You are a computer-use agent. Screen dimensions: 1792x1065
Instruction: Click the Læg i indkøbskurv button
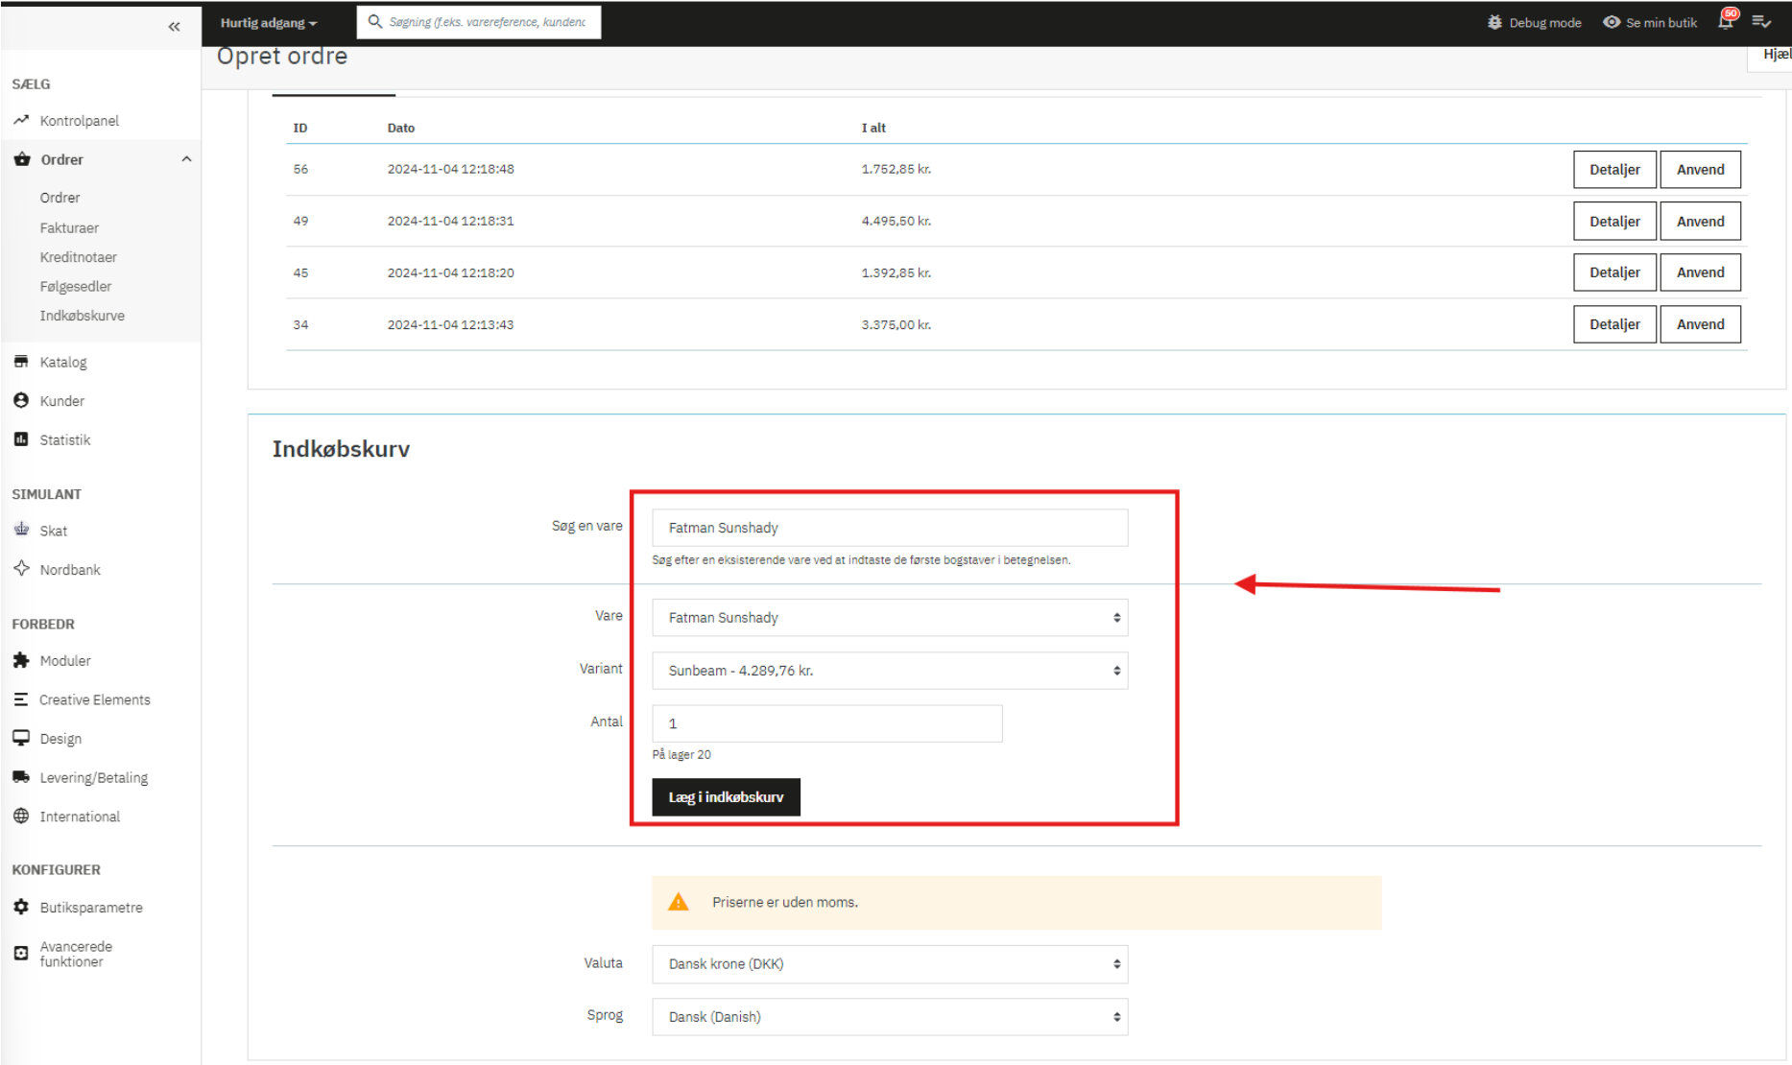coord(726,797)
